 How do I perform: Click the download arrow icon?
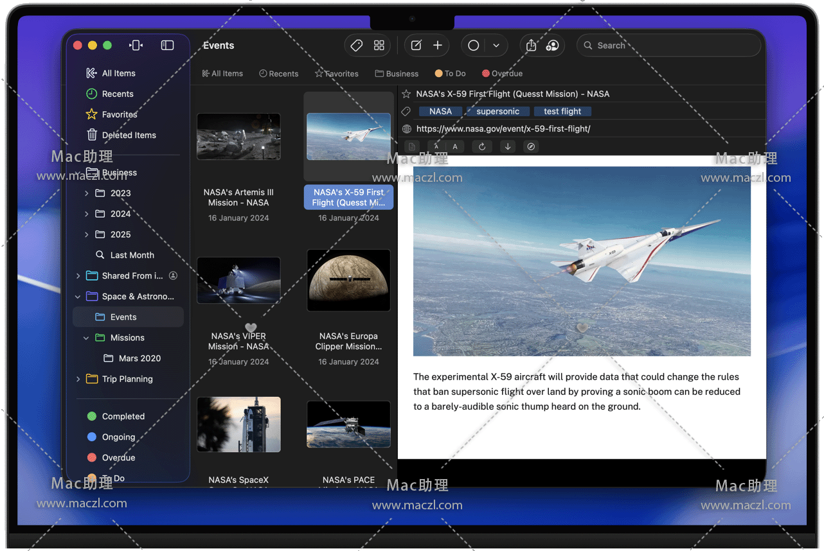click(508, 146)
